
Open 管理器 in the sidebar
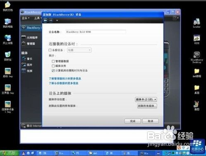tap(28, 43)
